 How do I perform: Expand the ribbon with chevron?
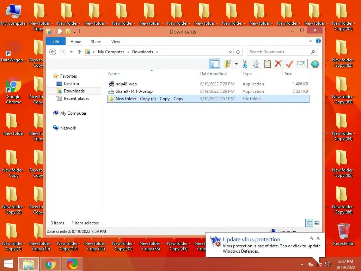click(310, 41)
